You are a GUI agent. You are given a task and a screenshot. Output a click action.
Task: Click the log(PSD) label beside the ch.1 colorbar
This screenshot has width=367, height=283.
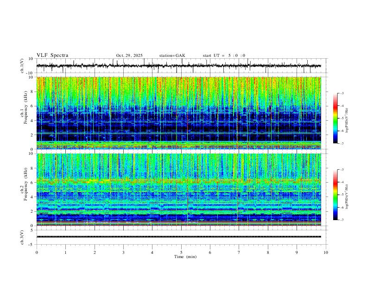point(347,121)
